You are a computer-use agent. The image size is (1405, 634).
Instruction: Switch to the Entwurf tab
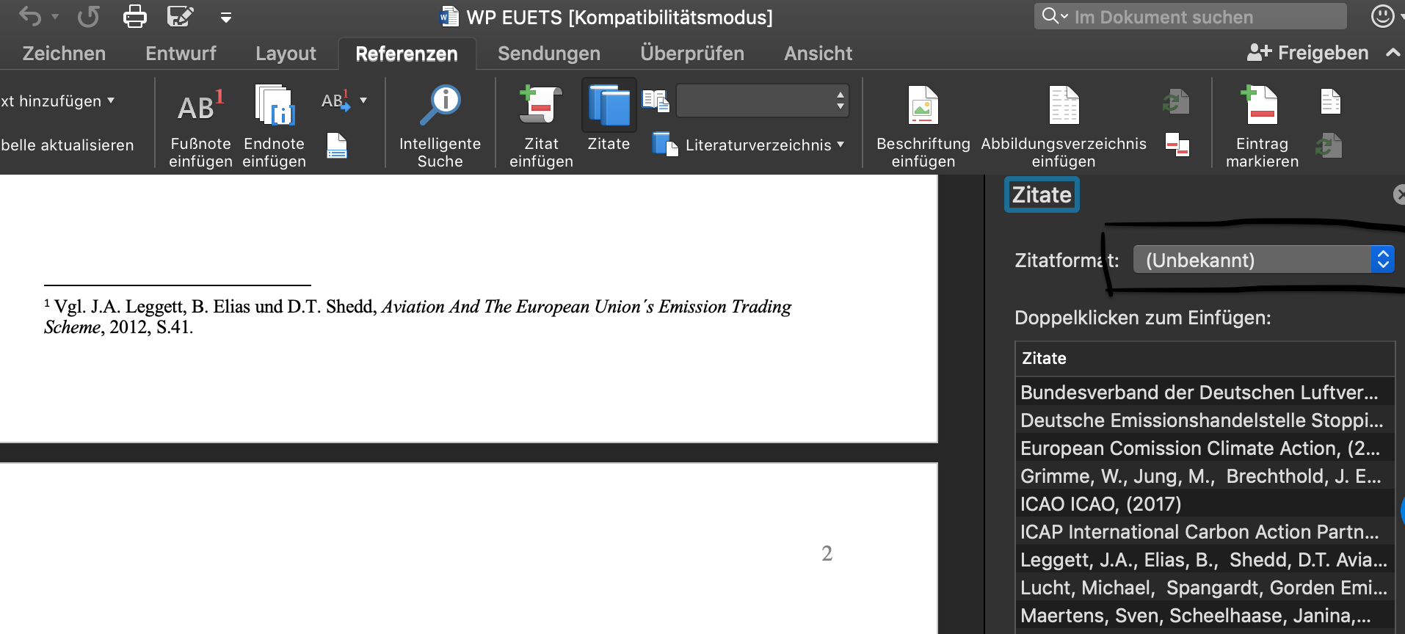(x=181, y=54)
